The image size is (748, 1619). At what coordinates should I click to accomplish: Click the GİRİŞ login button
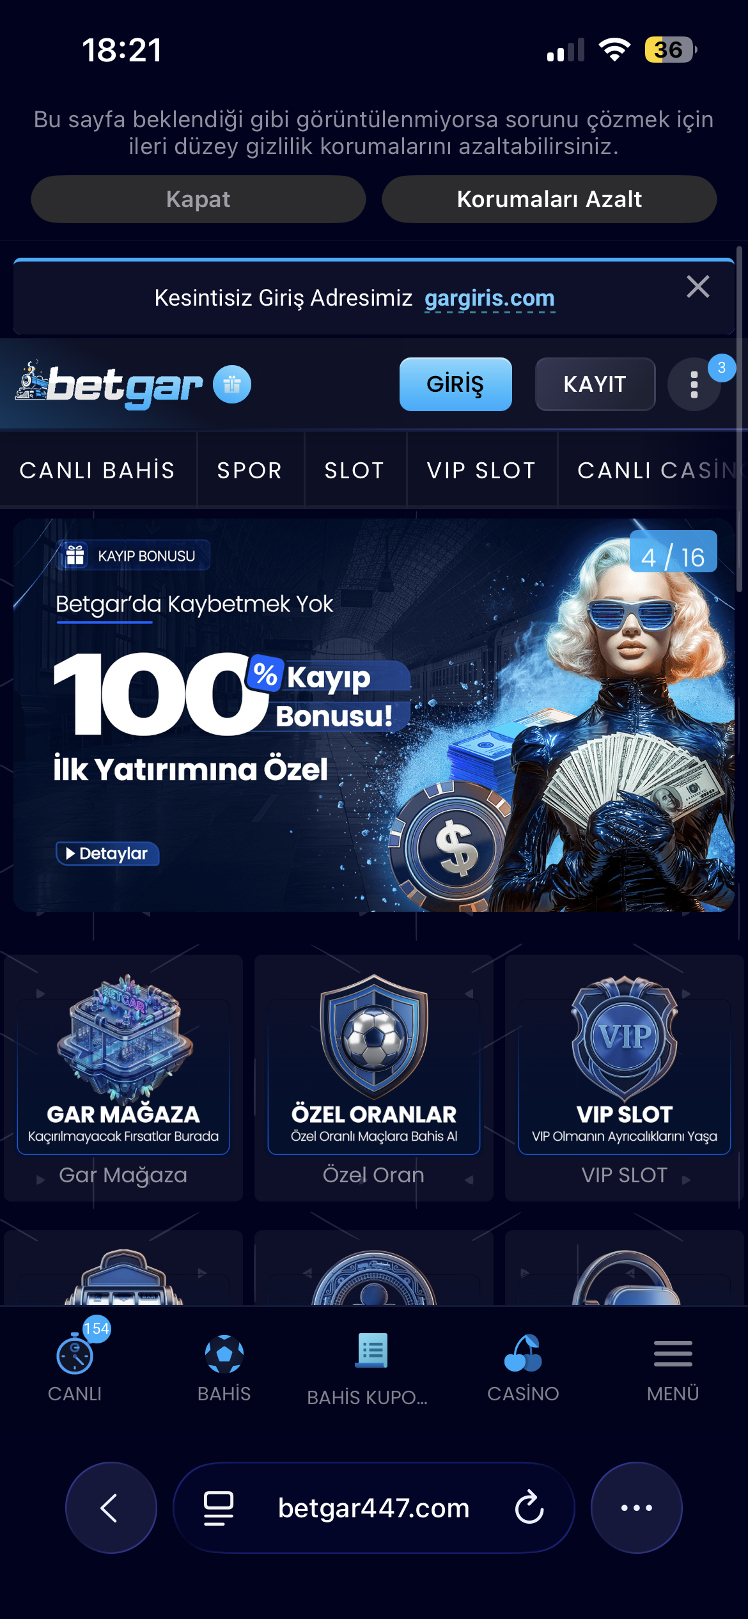[456, 384]
